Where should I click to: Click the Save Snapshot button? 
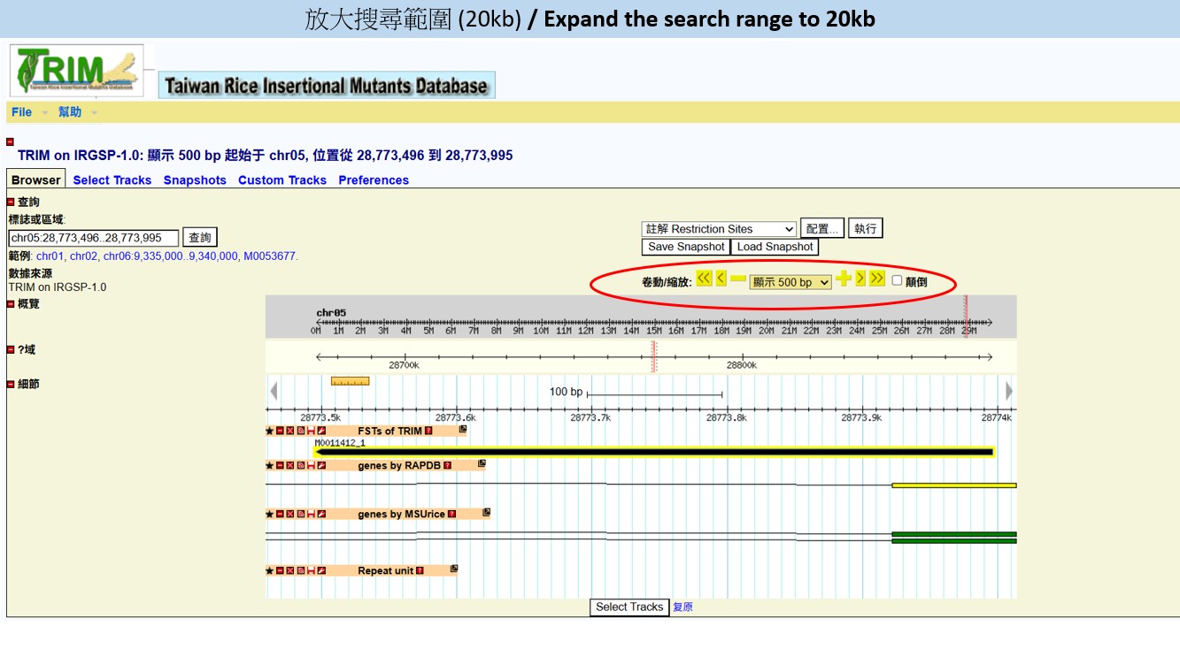[x=686, y=247]
